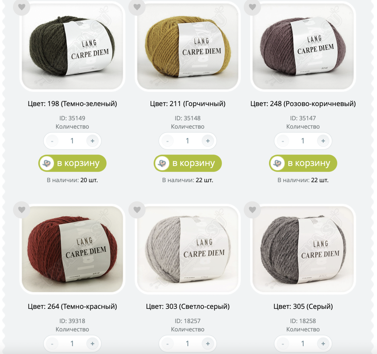Favorite the dark red 264 yarn with heart
Screen dimensions: 377x354
(x=22, y=210)
